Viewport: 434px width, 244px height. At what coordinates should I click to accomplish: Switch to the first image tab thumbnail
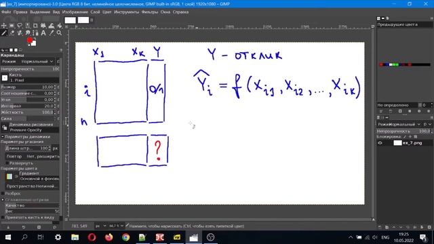[70, 20]
